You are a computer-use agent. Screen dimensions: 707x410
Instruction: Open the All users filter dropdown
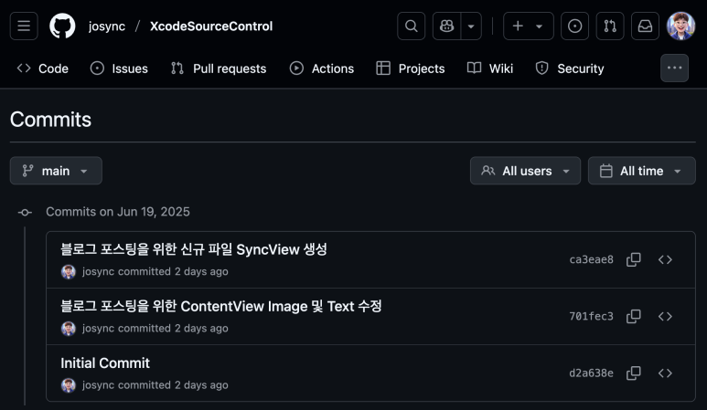pos(525,171)
